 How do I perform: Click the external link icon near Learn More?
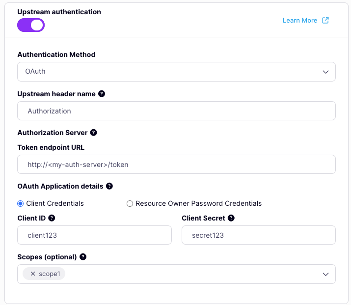(x=325, y=21)
